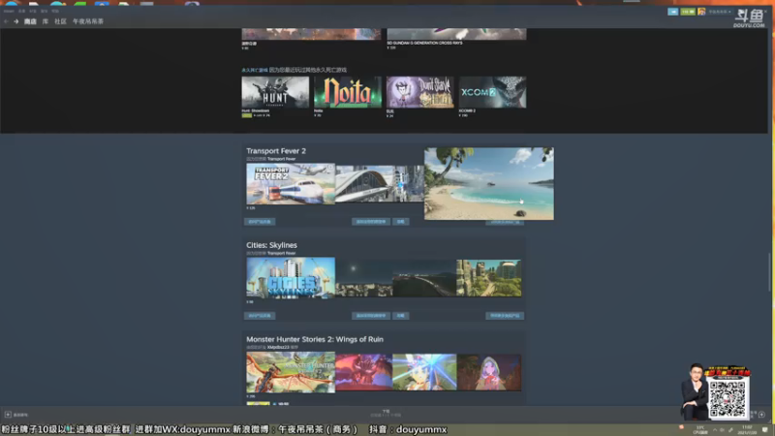The image size is (775, 436).
Task: View Monster Hunter Stories 2 red dragon screenshot
Action: (364, 372)
